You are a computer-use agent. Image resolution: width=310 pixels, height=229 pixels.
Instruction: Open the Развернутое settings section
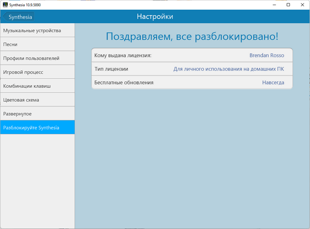(37, 114)
